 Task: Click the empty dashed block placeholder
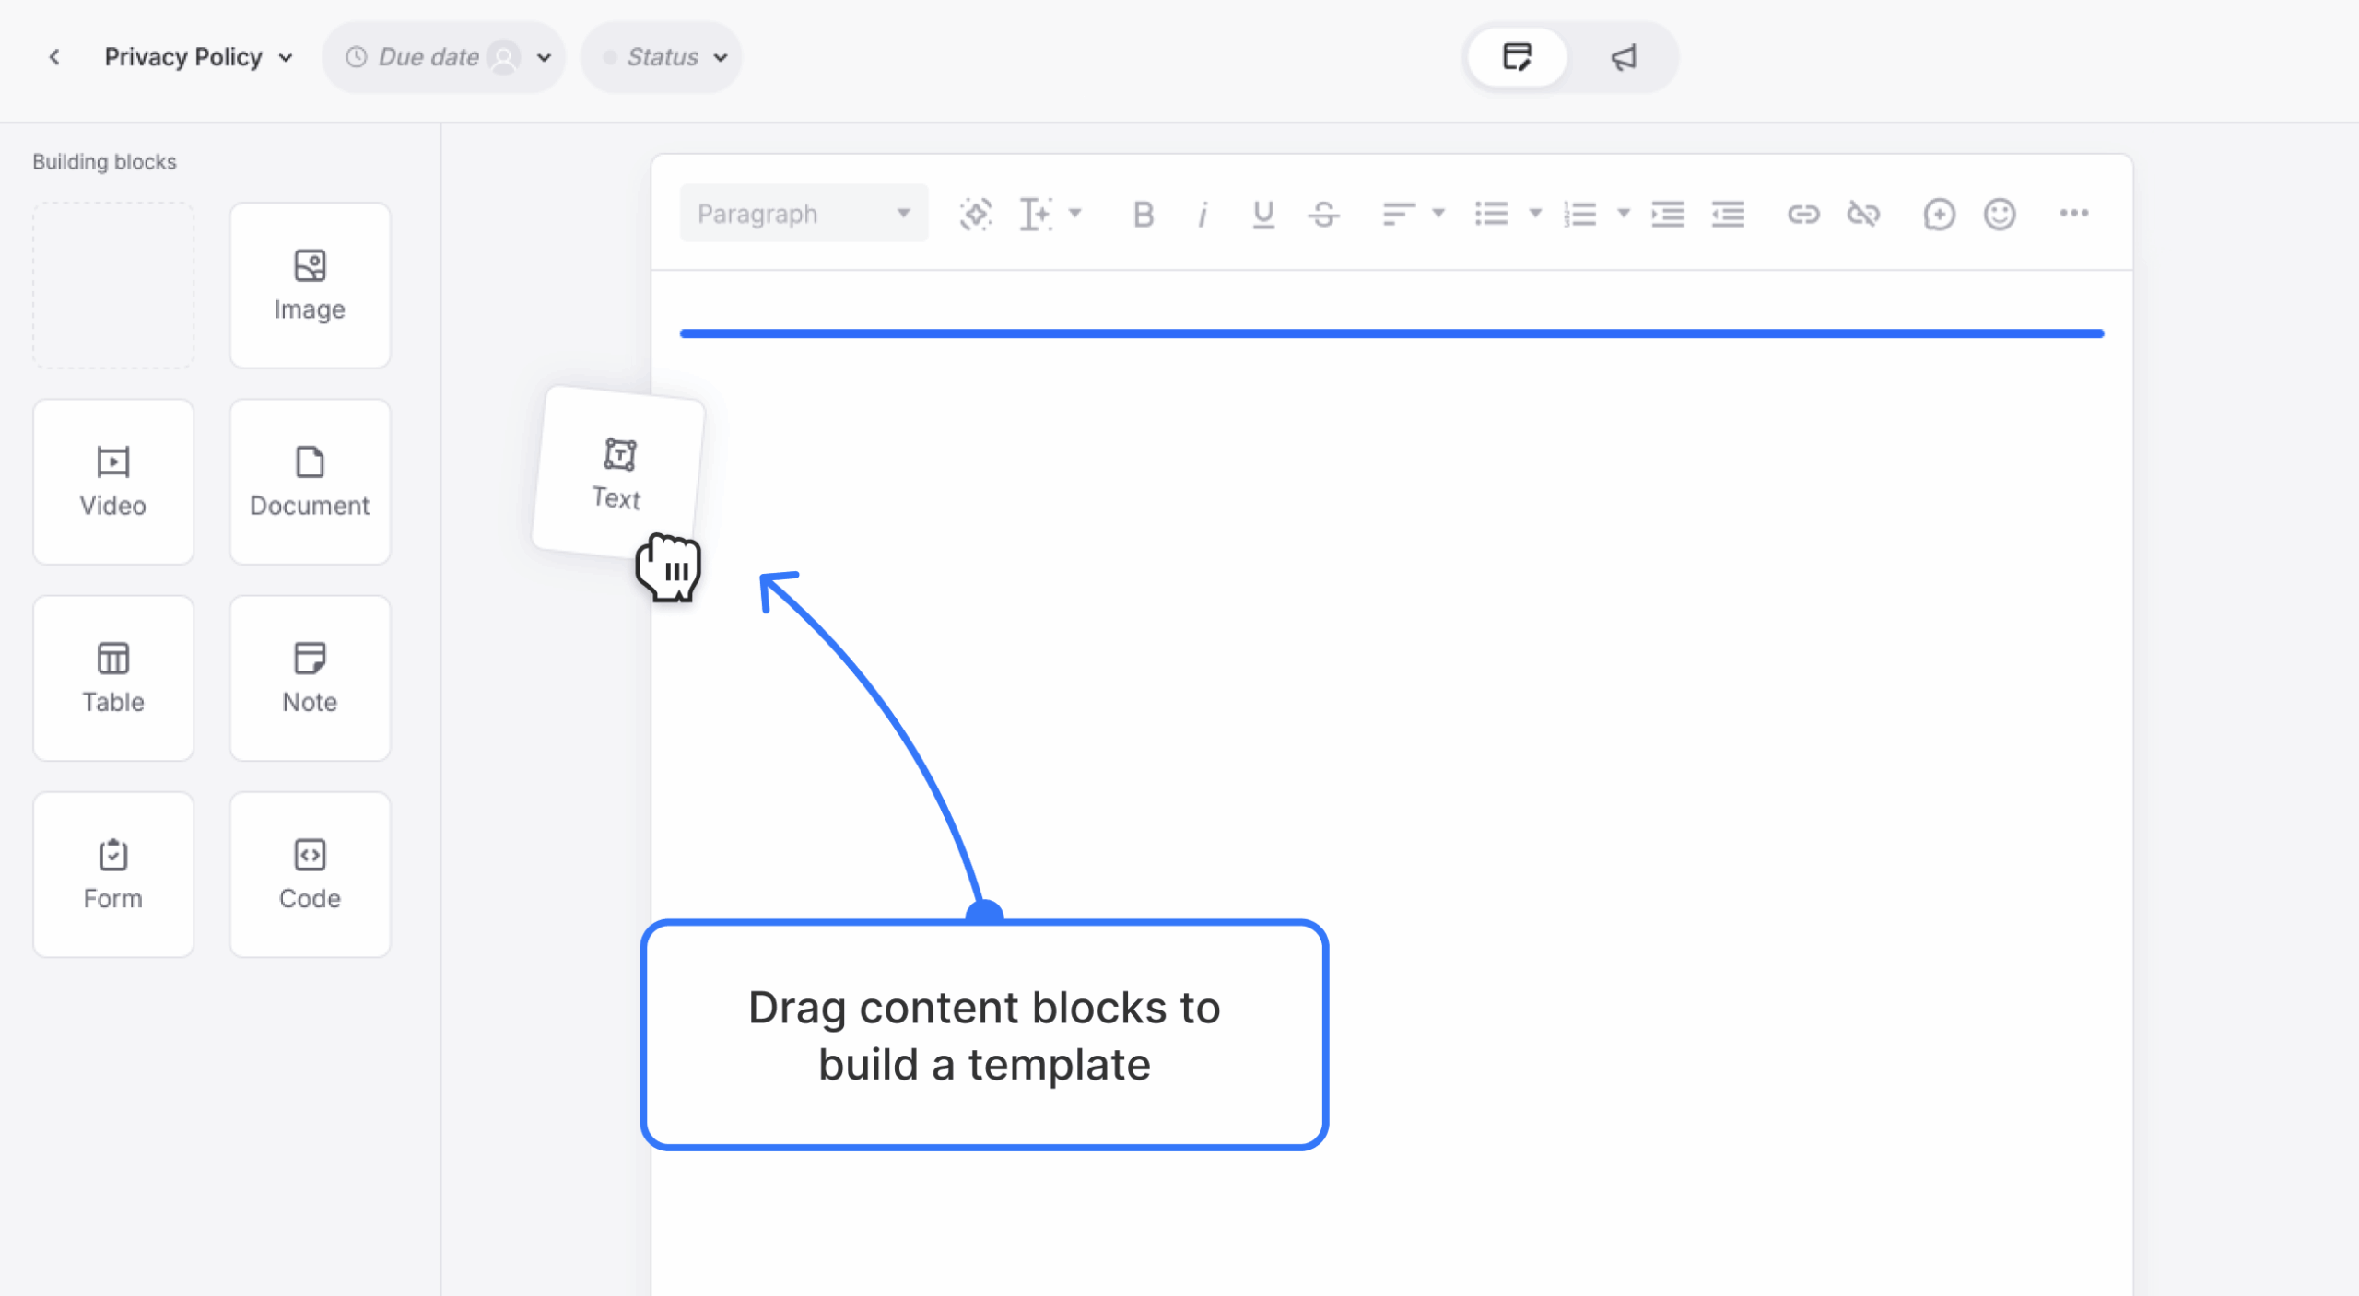point(113,286)
